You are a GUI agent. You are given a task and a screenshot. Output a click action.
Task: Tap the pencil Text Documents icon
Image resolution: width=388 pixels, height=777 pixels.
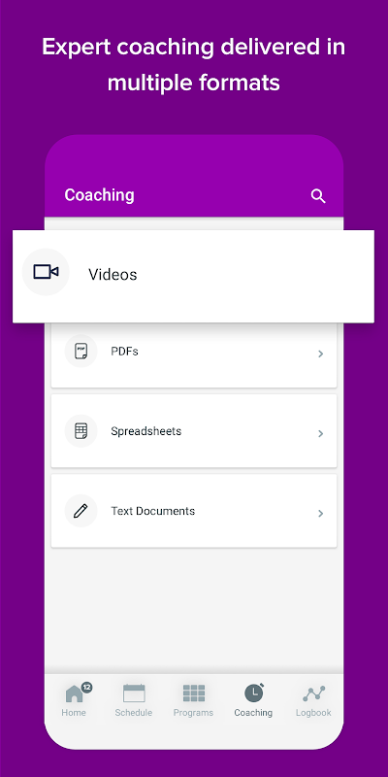81,511
